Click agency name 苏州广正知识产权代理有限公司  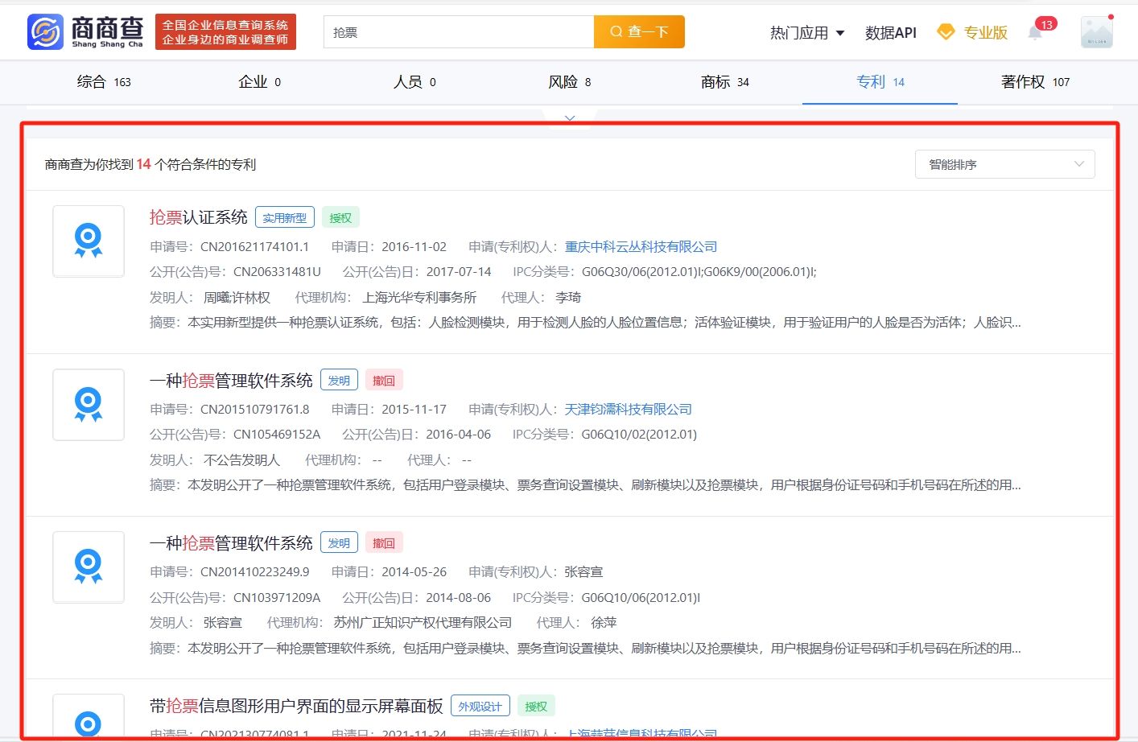pyautogui.click(x=423, y=622)
